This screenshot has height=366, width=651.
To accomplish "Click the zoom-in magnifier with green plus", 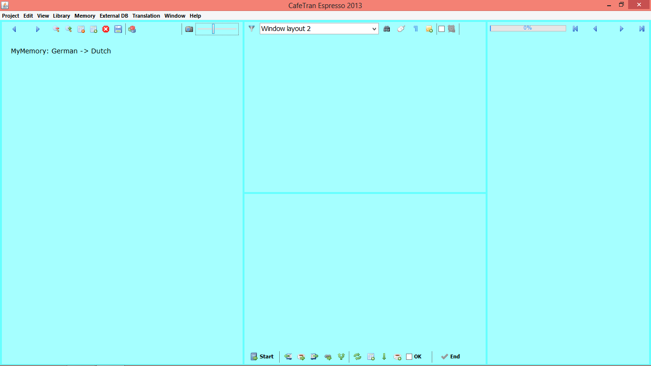I will (69, 29).
